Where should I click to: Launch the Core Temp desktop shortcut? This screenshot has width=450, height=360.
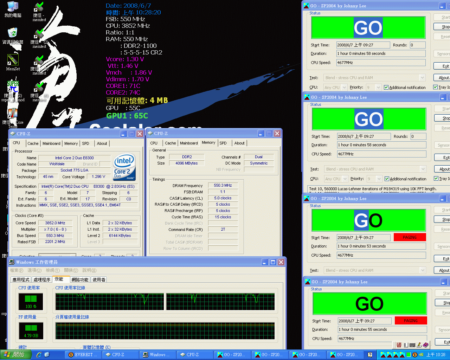(13, 118)
